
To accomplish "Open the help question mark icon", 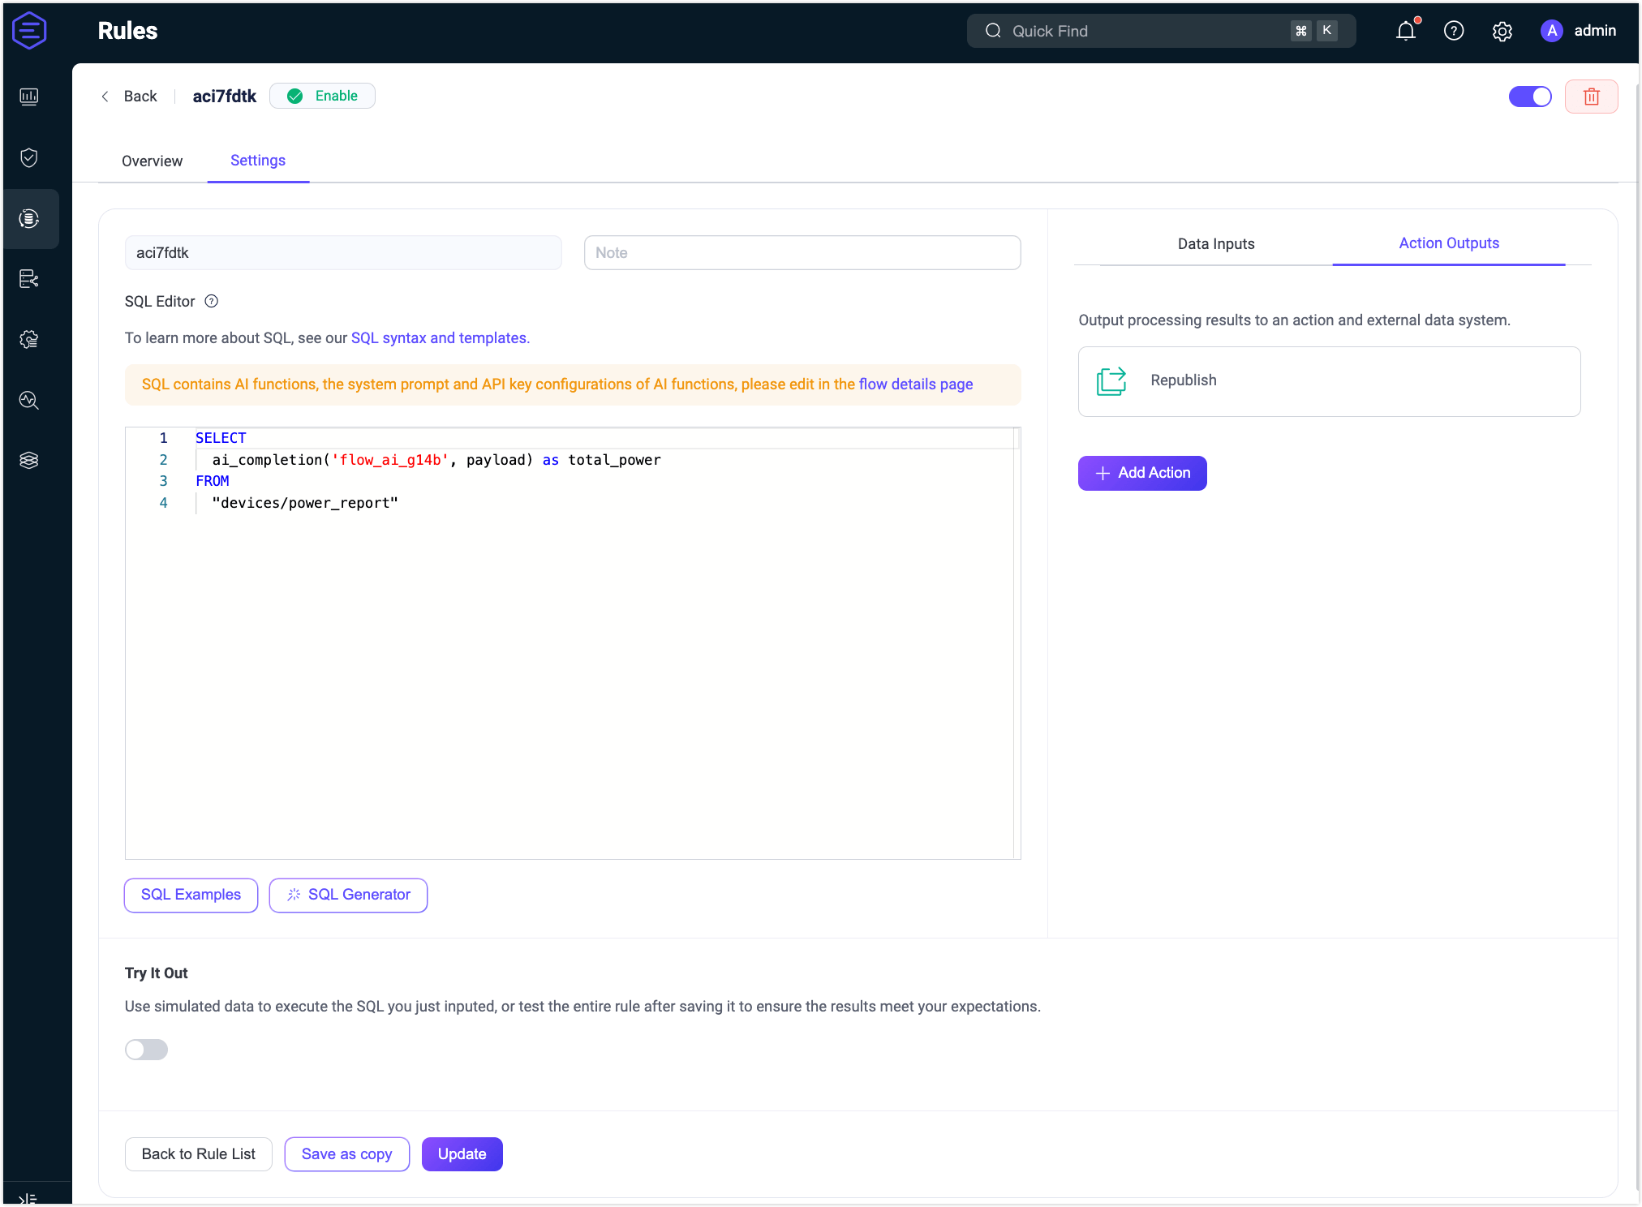I will click(x=1454, y=30).
